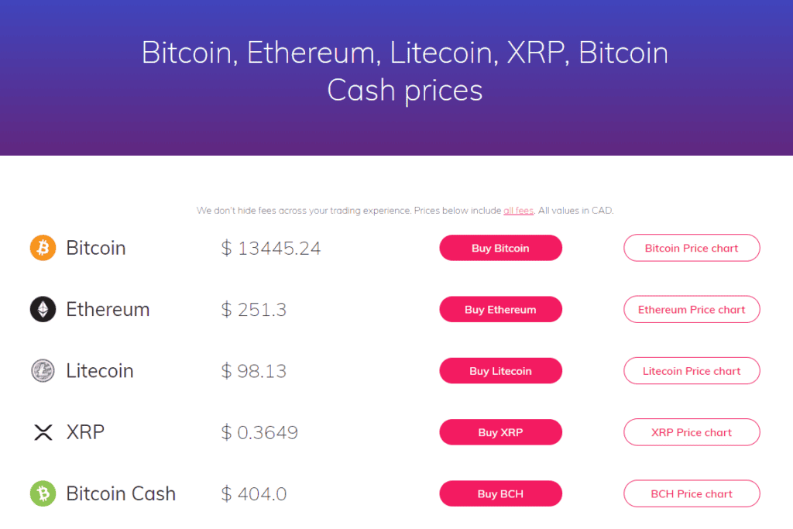Click the XRP X-shaped logo icon
Screen dimensions: 793x529
click(43, 432)
